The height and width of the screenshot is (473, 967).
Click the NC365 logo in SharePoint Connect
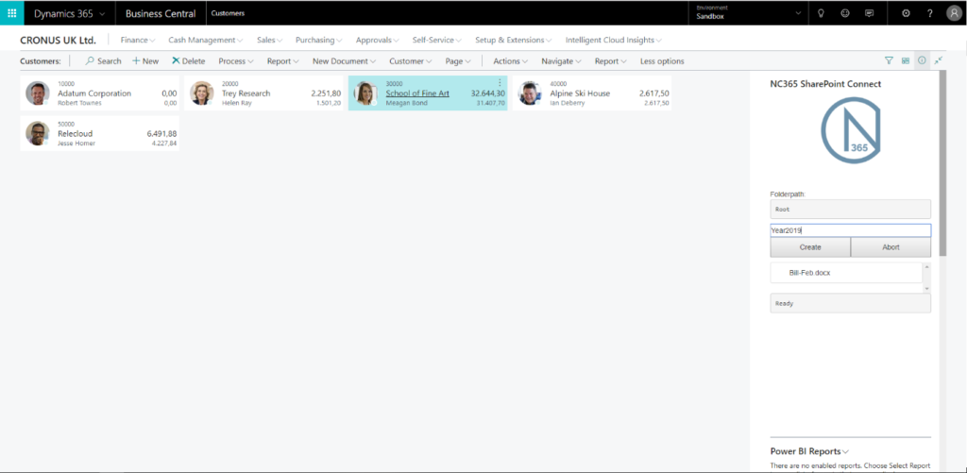[x=851, y=130]
